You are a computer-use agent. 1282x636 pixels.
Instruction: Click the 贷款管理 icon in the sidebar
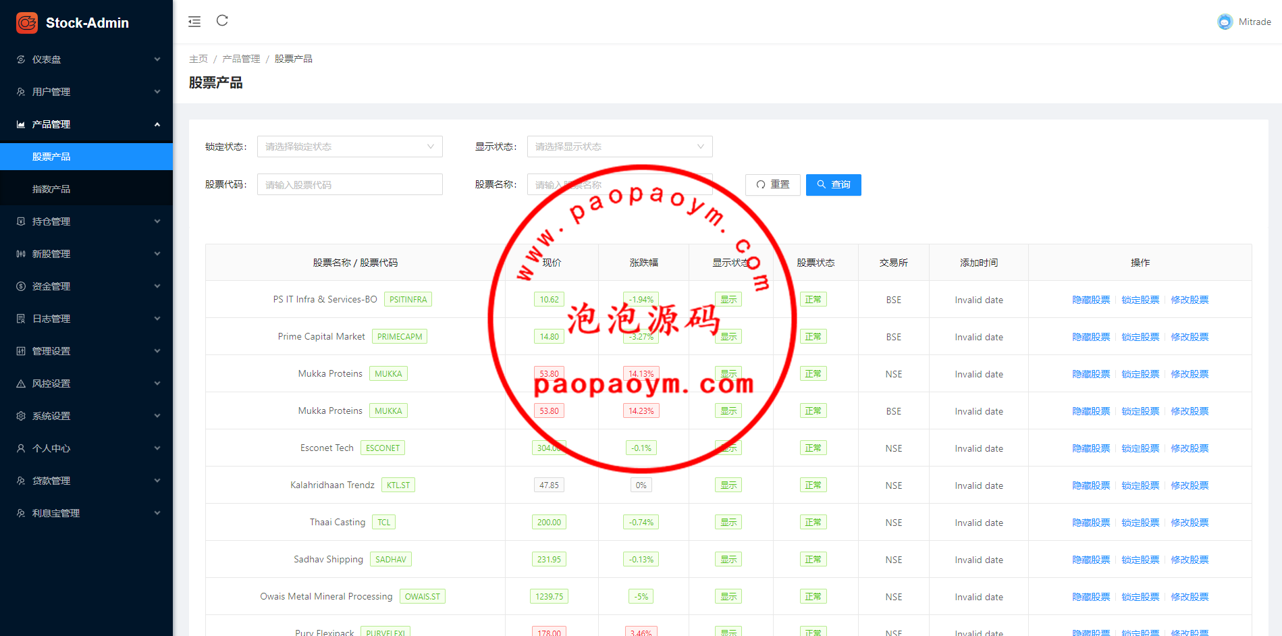[x=21, y=481]
